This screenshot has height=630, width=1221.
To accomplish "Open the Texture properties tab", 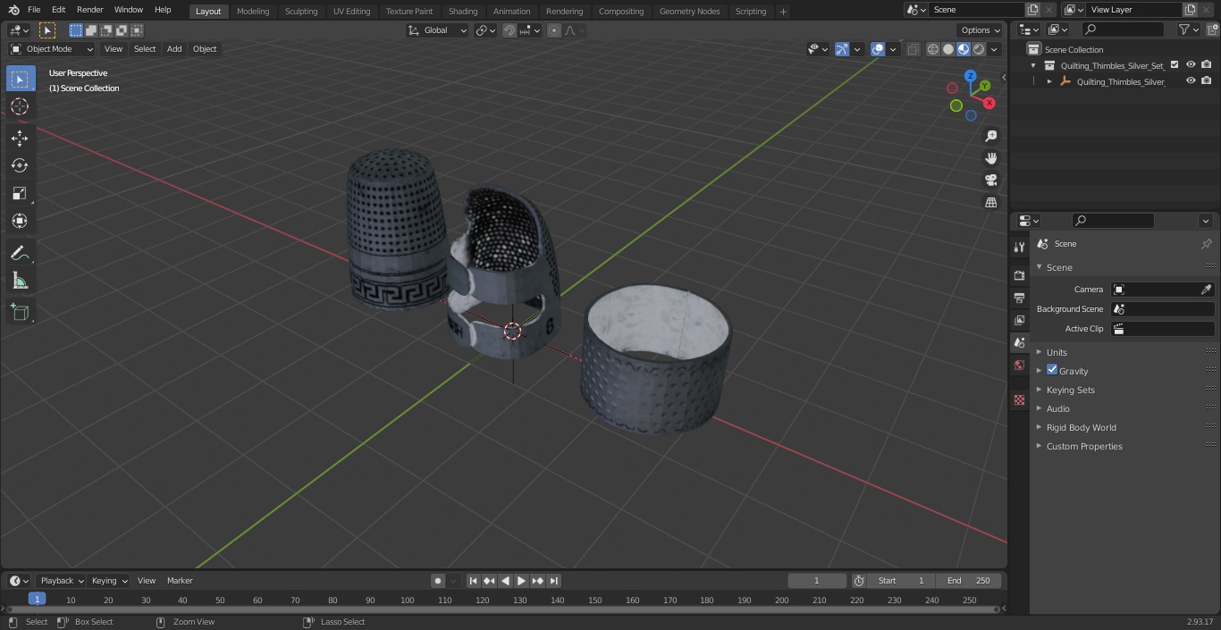I will (x=1019, y=399).
